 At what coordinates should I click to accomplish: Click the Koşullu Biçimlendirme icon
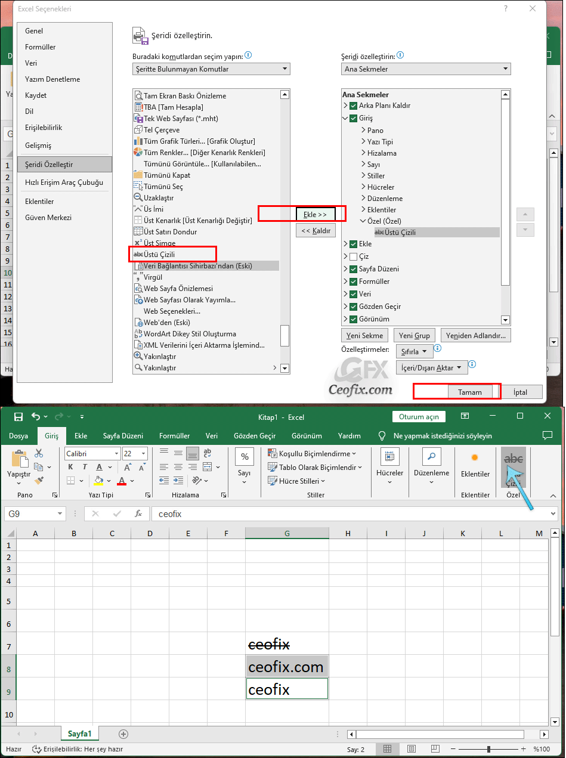(273, 454)
